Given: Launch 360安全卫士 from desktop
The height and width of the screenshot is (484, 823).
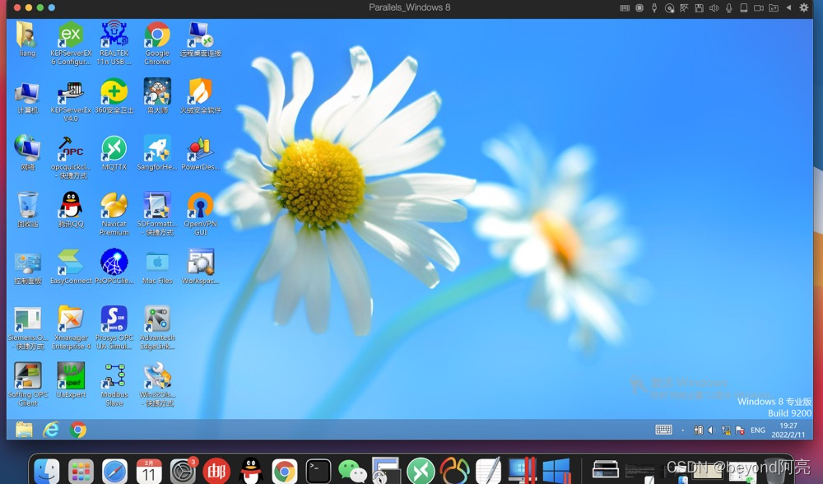Looking at the screenshot, I should 114,96.
